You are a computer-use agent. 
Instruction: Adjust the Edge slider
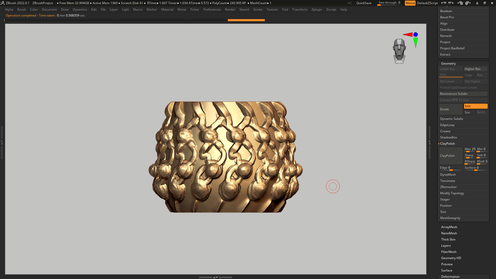coord(451,168)
